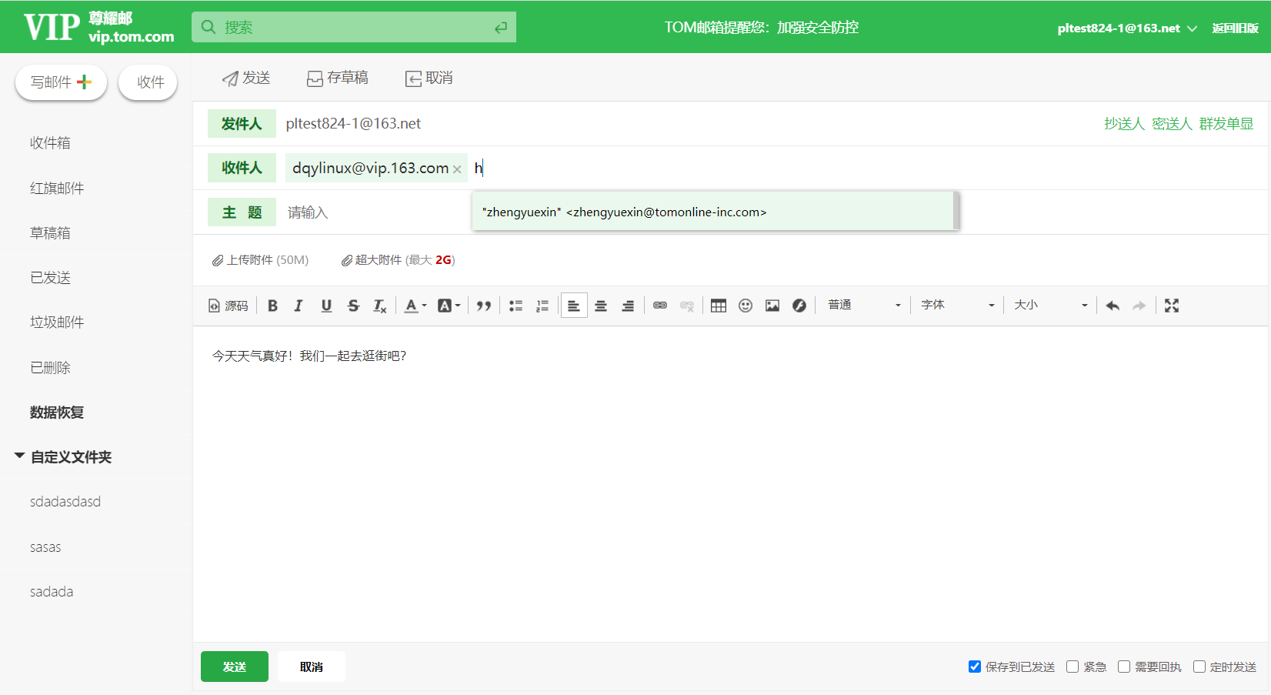This screenshot has height=695, width=1271.
Task: Insert a table using the table icon
Action: [718, 305]
